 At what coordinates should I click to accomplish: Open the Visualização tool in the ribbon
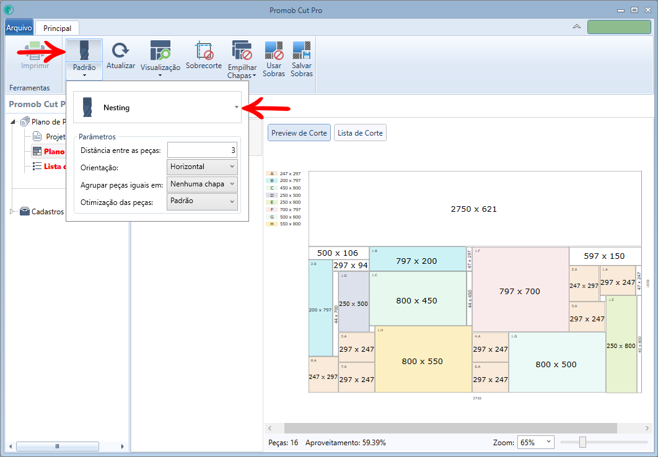pyautogui.click(x=160, y=50)
